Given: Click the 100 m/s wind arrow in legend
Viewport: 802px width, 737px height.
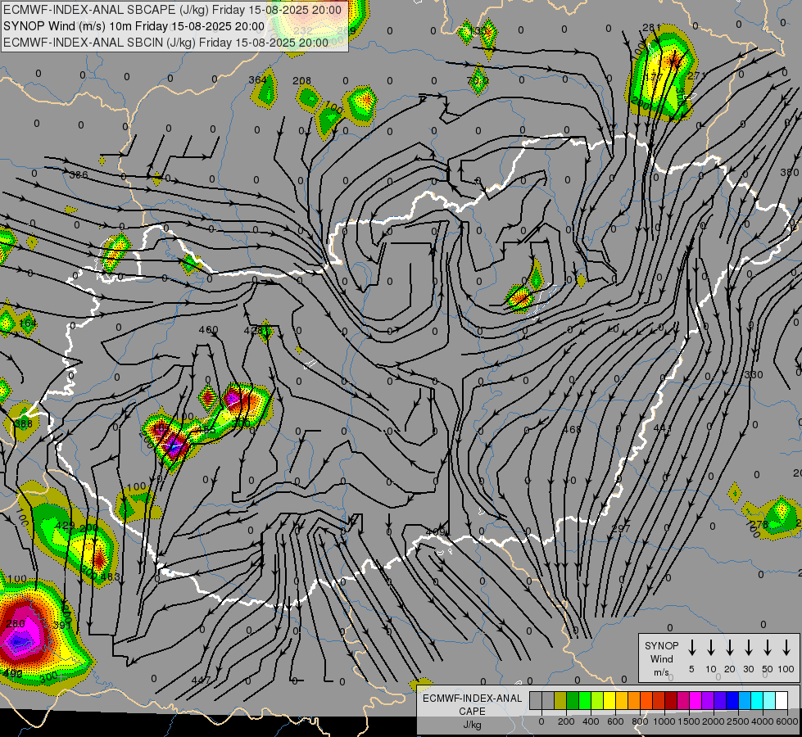Looking at the screenshot, I should click(x=786, y=648).
